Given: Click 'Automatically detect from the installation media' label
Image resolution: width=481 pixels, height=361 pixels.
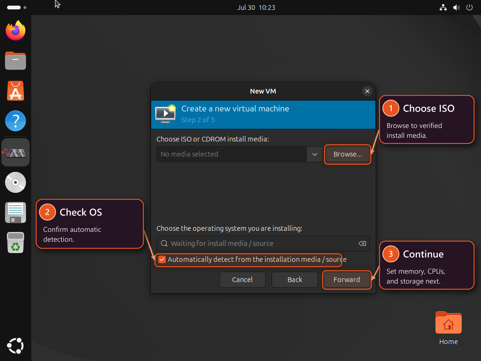Looking at the screenshot, I should 257,259.
